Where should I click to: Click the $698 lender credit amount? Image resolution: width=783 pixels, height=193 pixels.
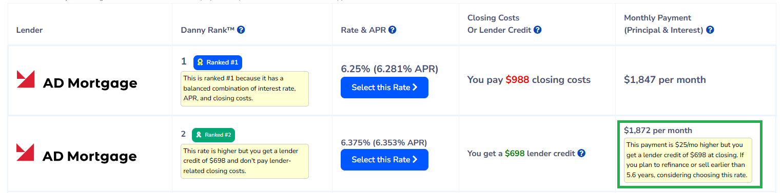[515, 153]
